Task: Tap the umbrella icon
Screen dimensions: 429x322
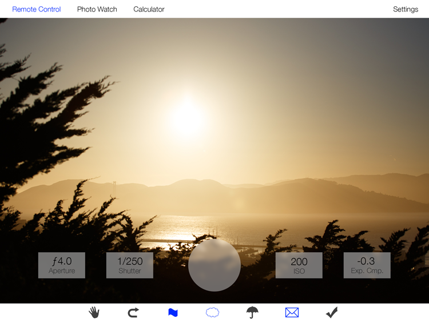Action: [252, 312]
